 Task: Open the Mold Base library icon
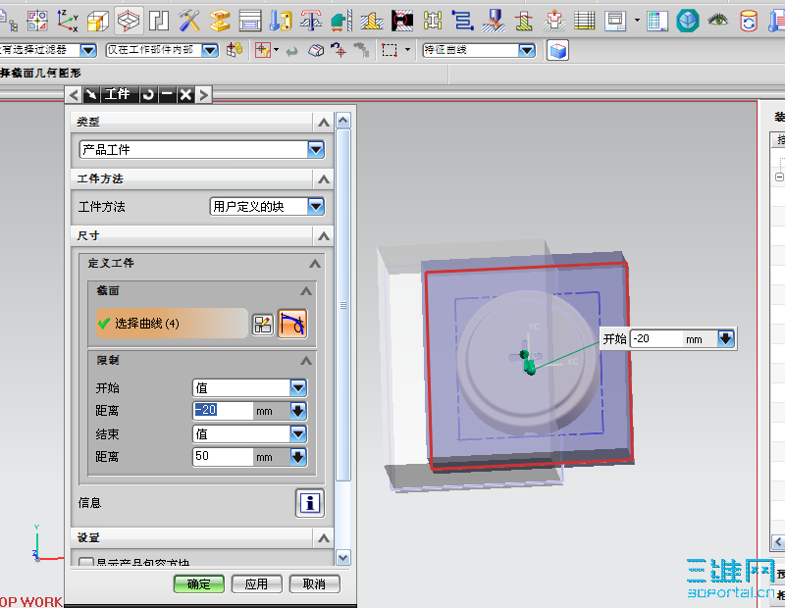pos(250,21)
